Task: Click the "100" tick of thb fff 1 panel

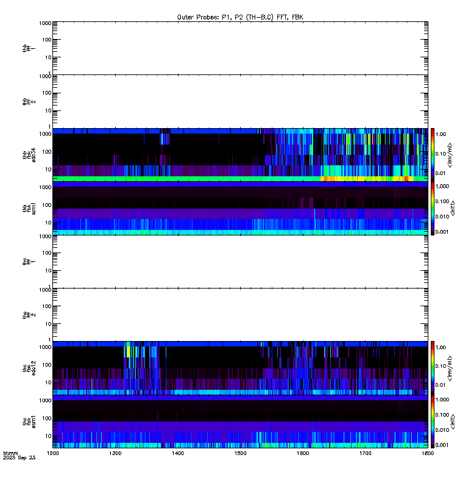Action: point(47,40)
